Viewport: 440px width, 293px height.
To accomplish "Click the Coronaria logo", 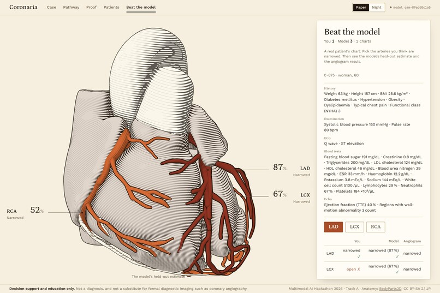I will click(23, 7).
